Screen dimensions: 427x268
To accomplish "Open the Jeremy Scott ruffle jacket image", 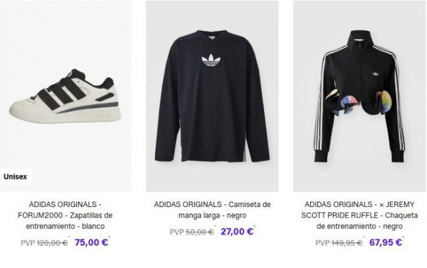I will tap(359, 96).
